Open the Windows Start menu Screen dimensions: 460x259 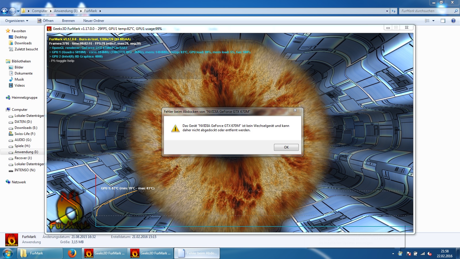tap(8, 253)
